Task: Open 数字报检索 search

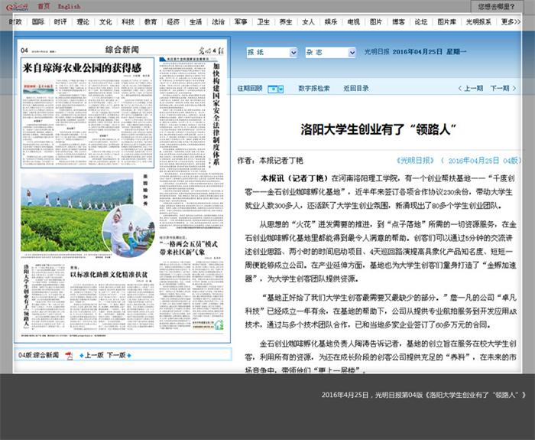Action: 314,89
